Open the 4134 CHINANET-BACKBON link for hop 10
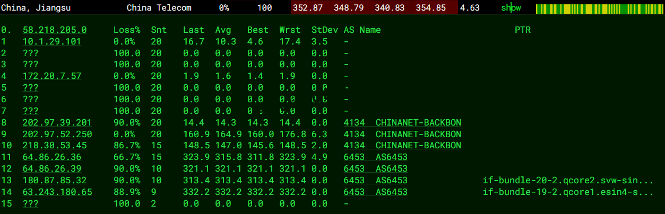Screen dimensions: 665x214 pyautogui.click(x=402, y=146)
